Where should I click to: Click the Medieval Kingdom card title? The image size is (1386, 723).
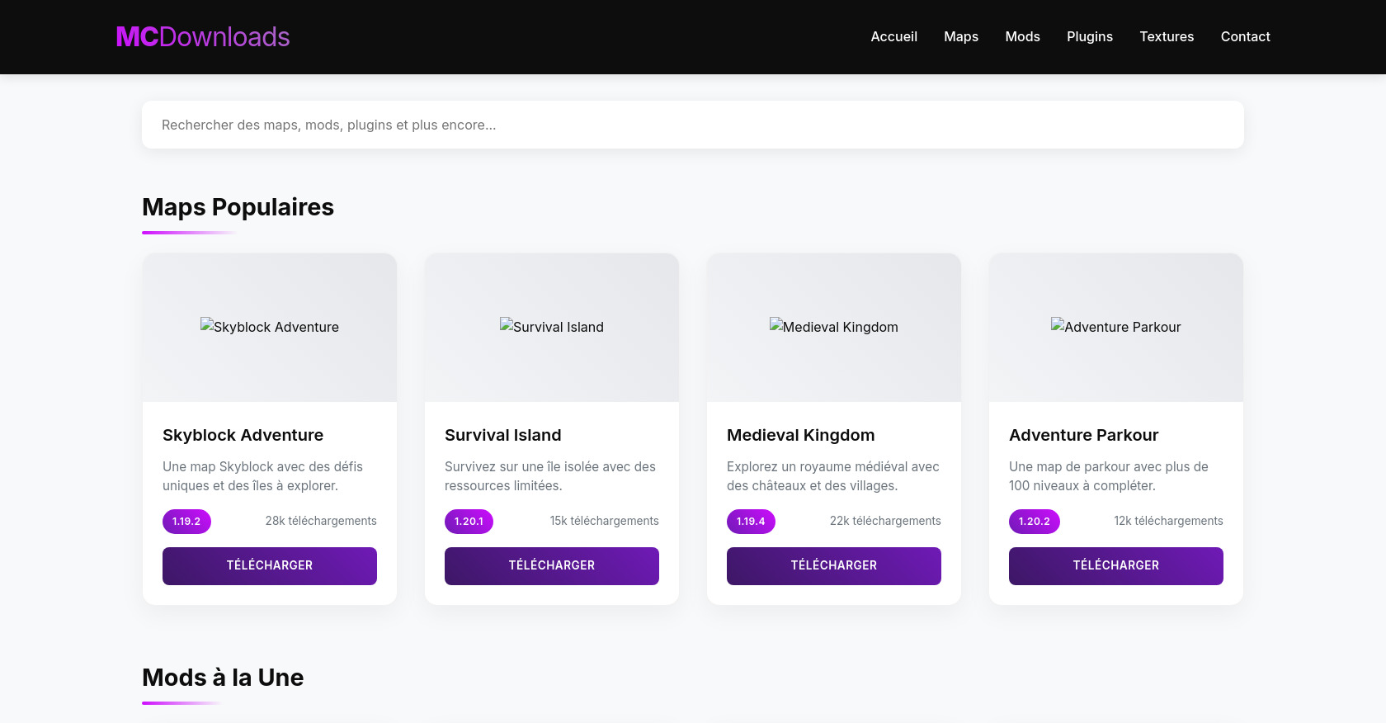tap(800, 435)
